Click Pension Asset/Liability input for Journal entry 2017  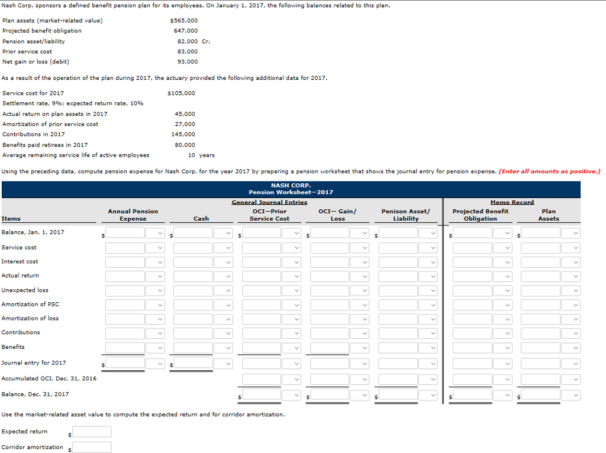pyautogui.click(x=398, y=363)
